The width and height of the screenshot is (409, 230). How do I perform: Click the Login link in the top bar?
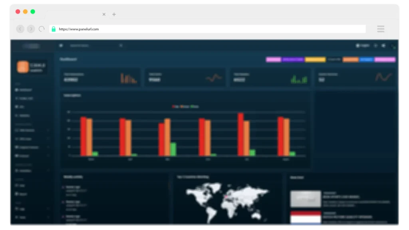coord(363,46)
